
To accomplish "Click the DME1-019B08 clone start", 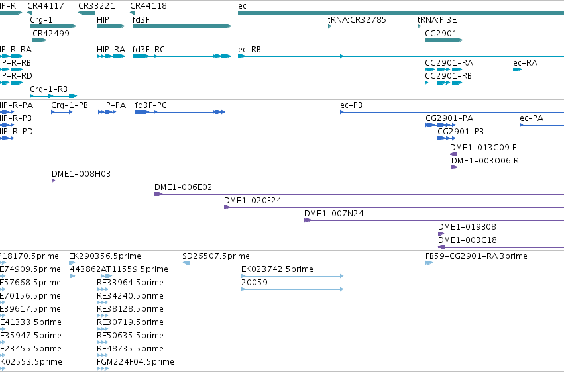I will click(x=441, y=234).
